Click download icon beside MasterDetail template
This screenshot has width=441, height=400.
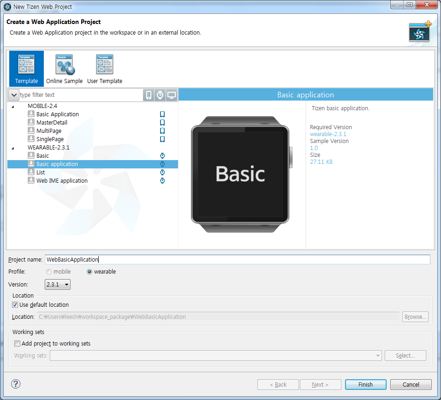31,122
